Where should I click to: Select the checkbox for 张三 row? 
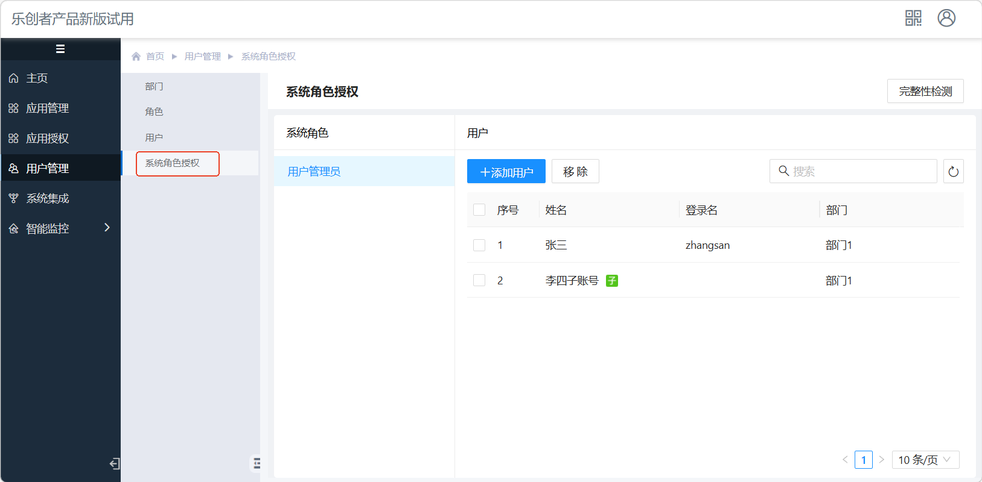coord(479,245)
